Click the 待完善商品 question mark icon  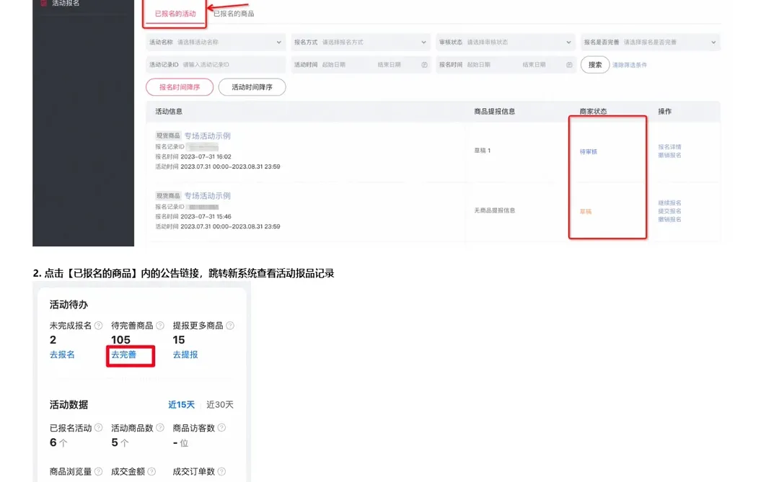coord(159,326)
